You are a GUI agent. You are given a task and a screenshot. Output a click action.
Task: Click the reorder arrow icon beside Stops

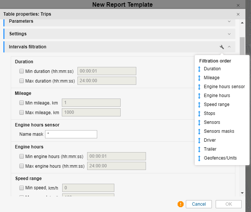pyautogui.click(x=199, y=113)
